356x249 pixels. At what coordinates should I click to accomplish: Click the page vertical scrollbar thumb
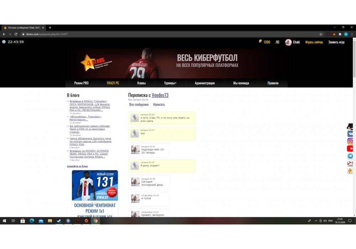(354, 59)
